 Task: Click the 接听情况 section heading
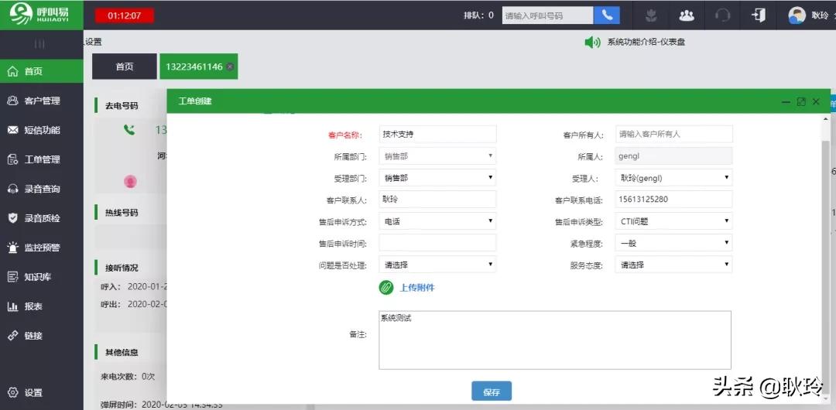(x=122, y=268)
